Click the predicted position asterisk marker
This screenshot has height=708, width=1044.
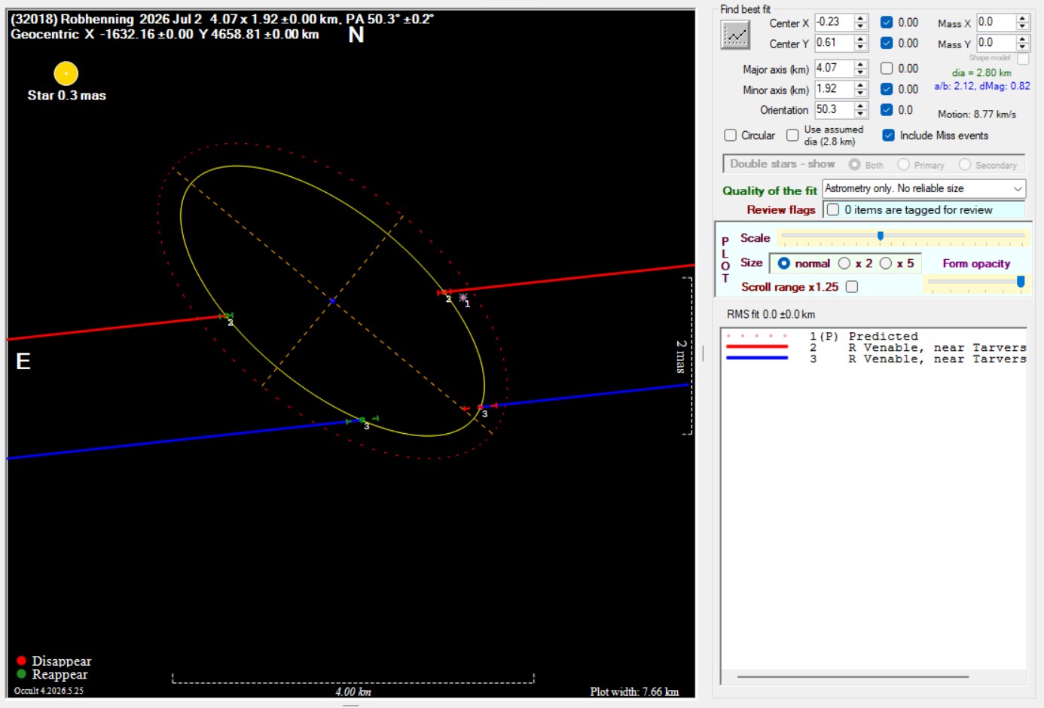coord(463,298)
